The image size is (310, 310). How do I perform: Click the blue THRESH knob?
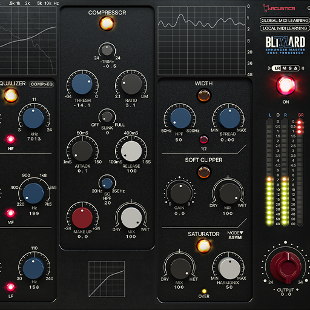click(82, 84)
